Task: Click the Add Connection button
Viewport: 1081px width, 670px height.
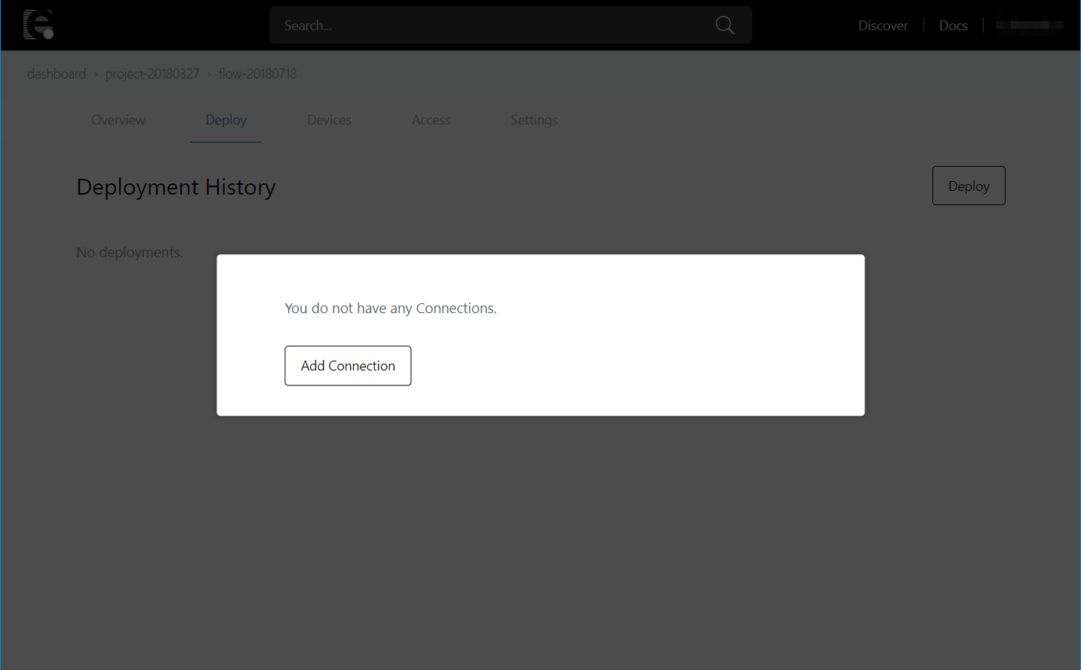Action: 348,365
